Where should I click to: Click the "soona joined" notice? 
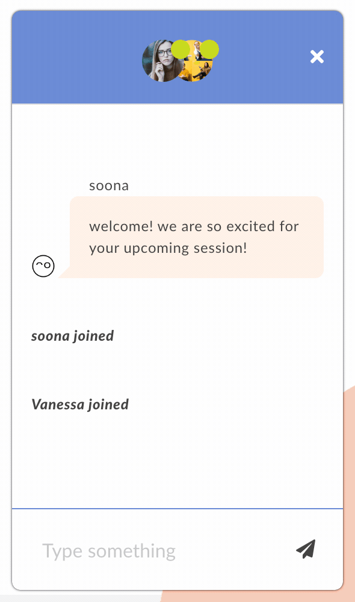[73, 336]
